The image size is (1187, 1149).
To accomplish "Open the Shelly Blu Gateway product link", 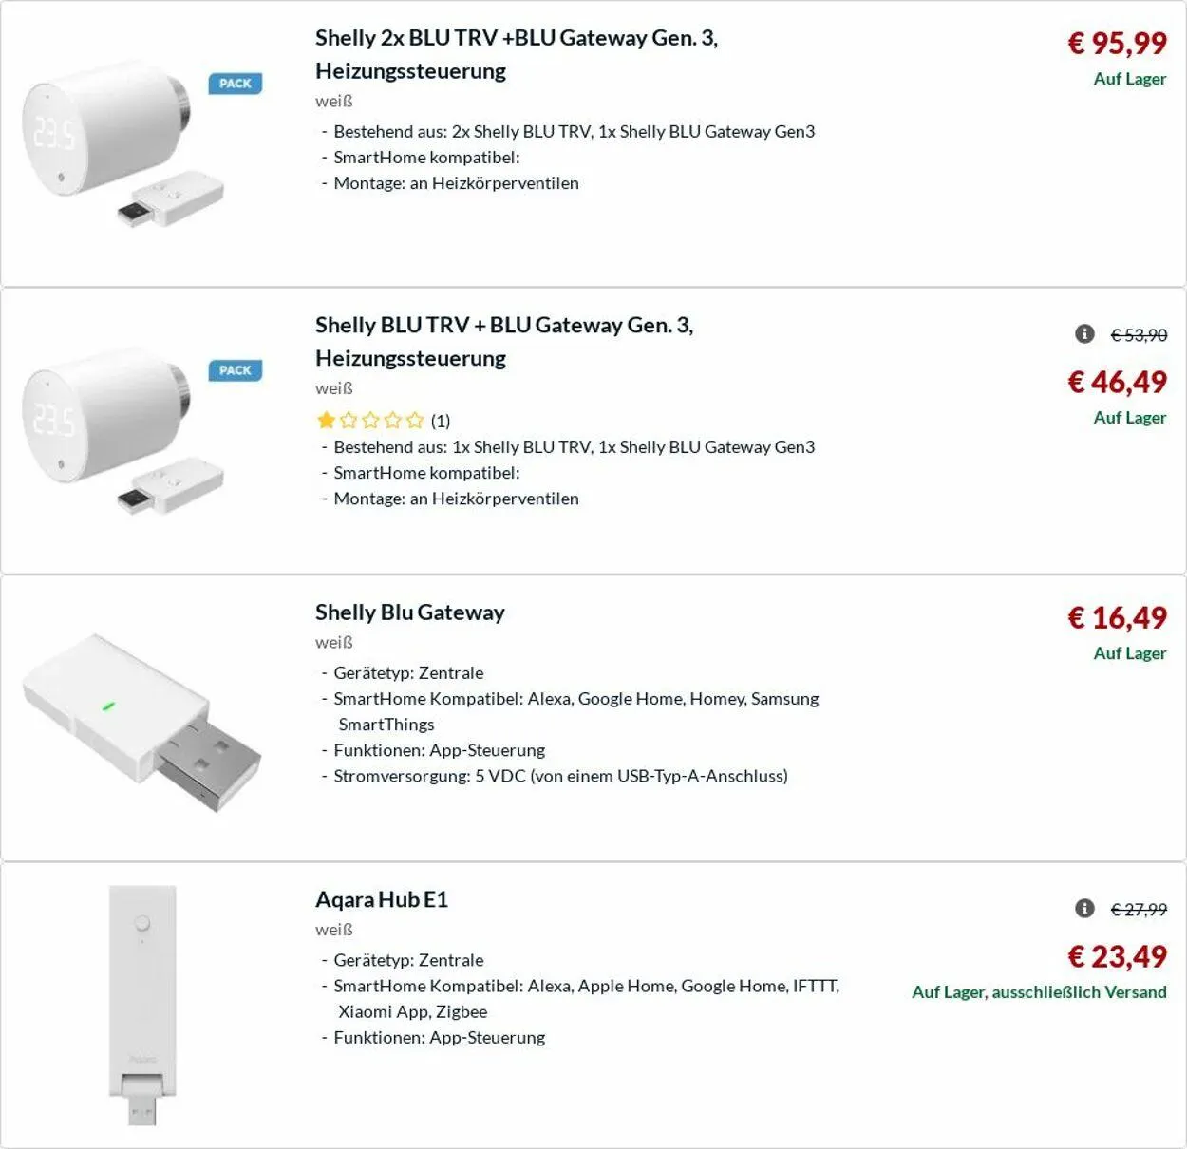I will [x=409, y=612].
